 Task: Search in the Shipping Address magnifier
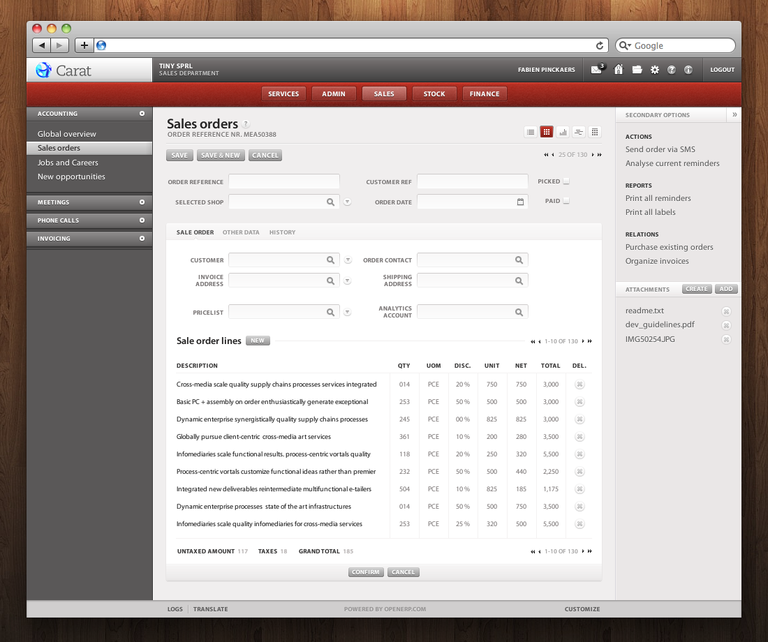tap(519, 281)
